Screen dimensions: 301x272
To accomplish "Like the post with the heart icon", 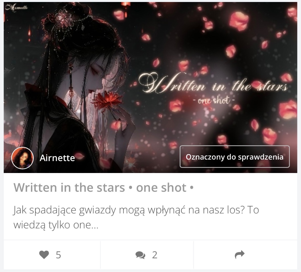I will [44, 255].
